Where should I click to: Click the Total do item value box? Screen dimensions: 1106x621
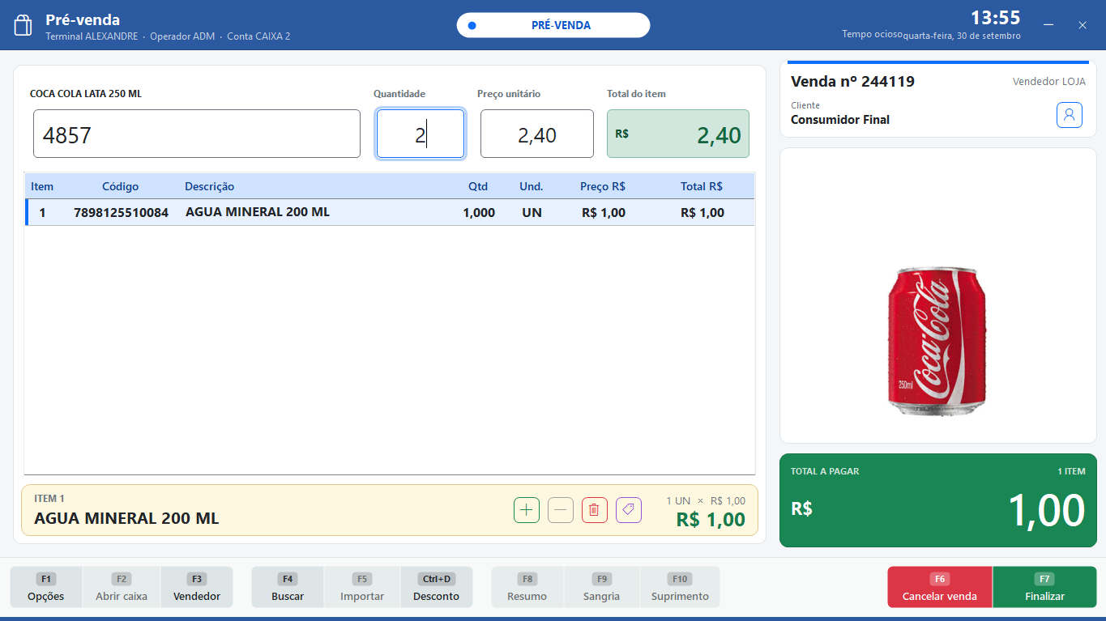[x=678, y=134]
